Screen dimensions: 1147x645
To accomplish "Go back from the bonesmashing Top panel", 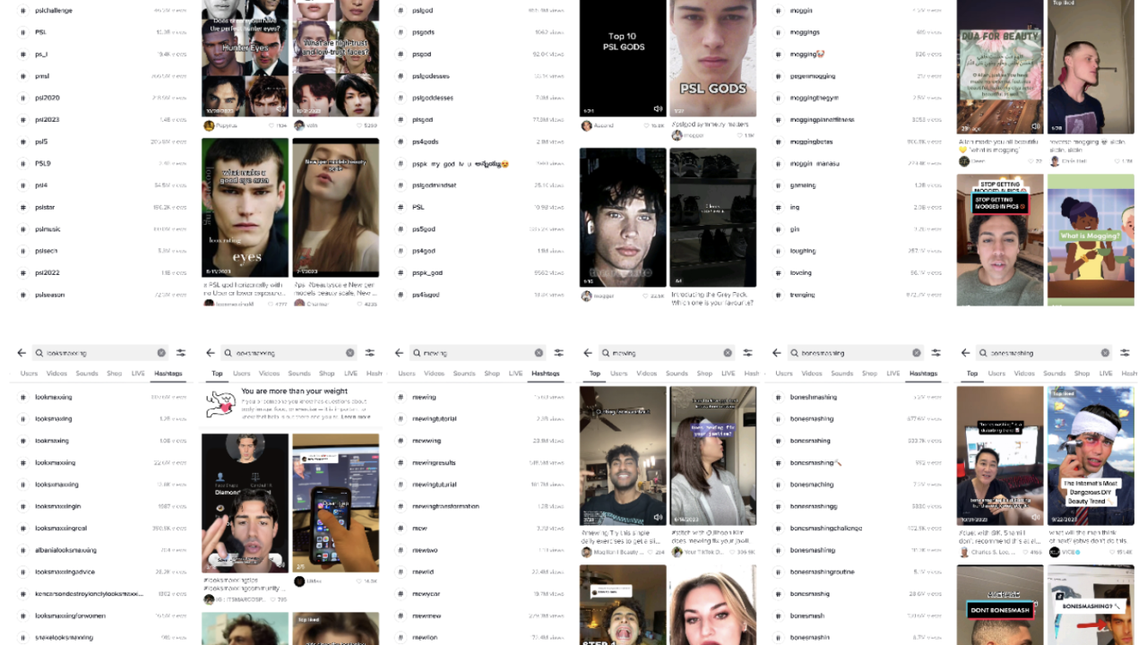I will (965, 353).
